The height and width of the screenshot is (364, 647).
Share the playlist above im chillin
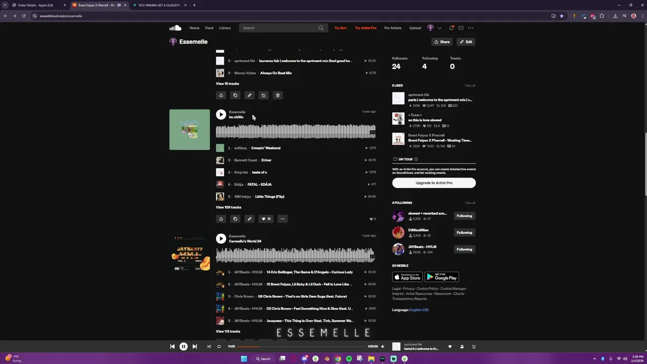221,95
